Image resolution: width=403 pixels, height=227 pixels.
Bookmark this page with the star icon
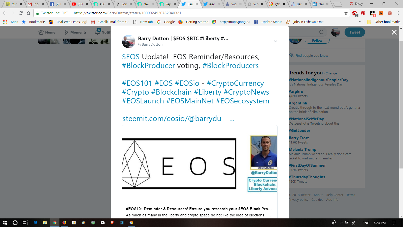(346, 13)
